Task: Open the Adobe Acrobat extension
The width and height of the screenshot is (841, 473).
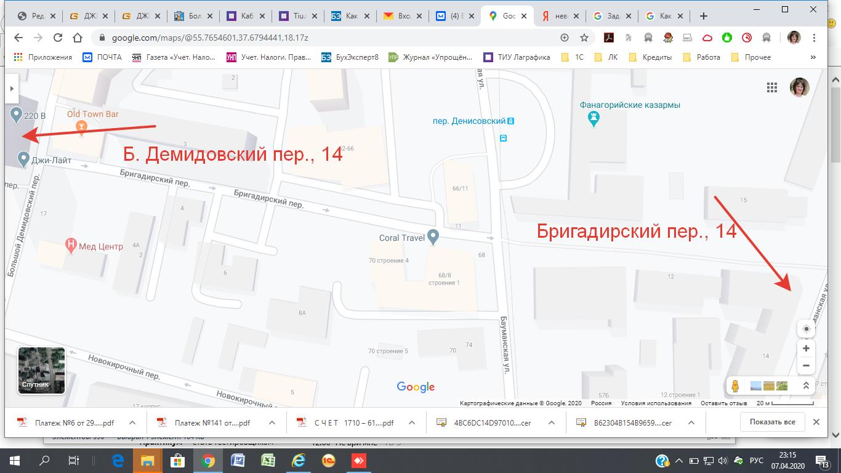Action: point(609,38)
